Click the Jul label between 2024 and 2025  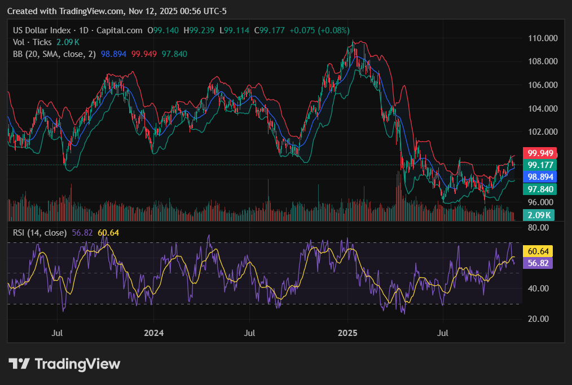tap(250, 333)
